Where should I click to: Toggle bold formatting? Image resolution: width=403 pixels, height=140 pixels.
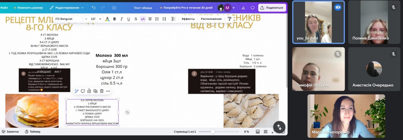click(114, 19)
